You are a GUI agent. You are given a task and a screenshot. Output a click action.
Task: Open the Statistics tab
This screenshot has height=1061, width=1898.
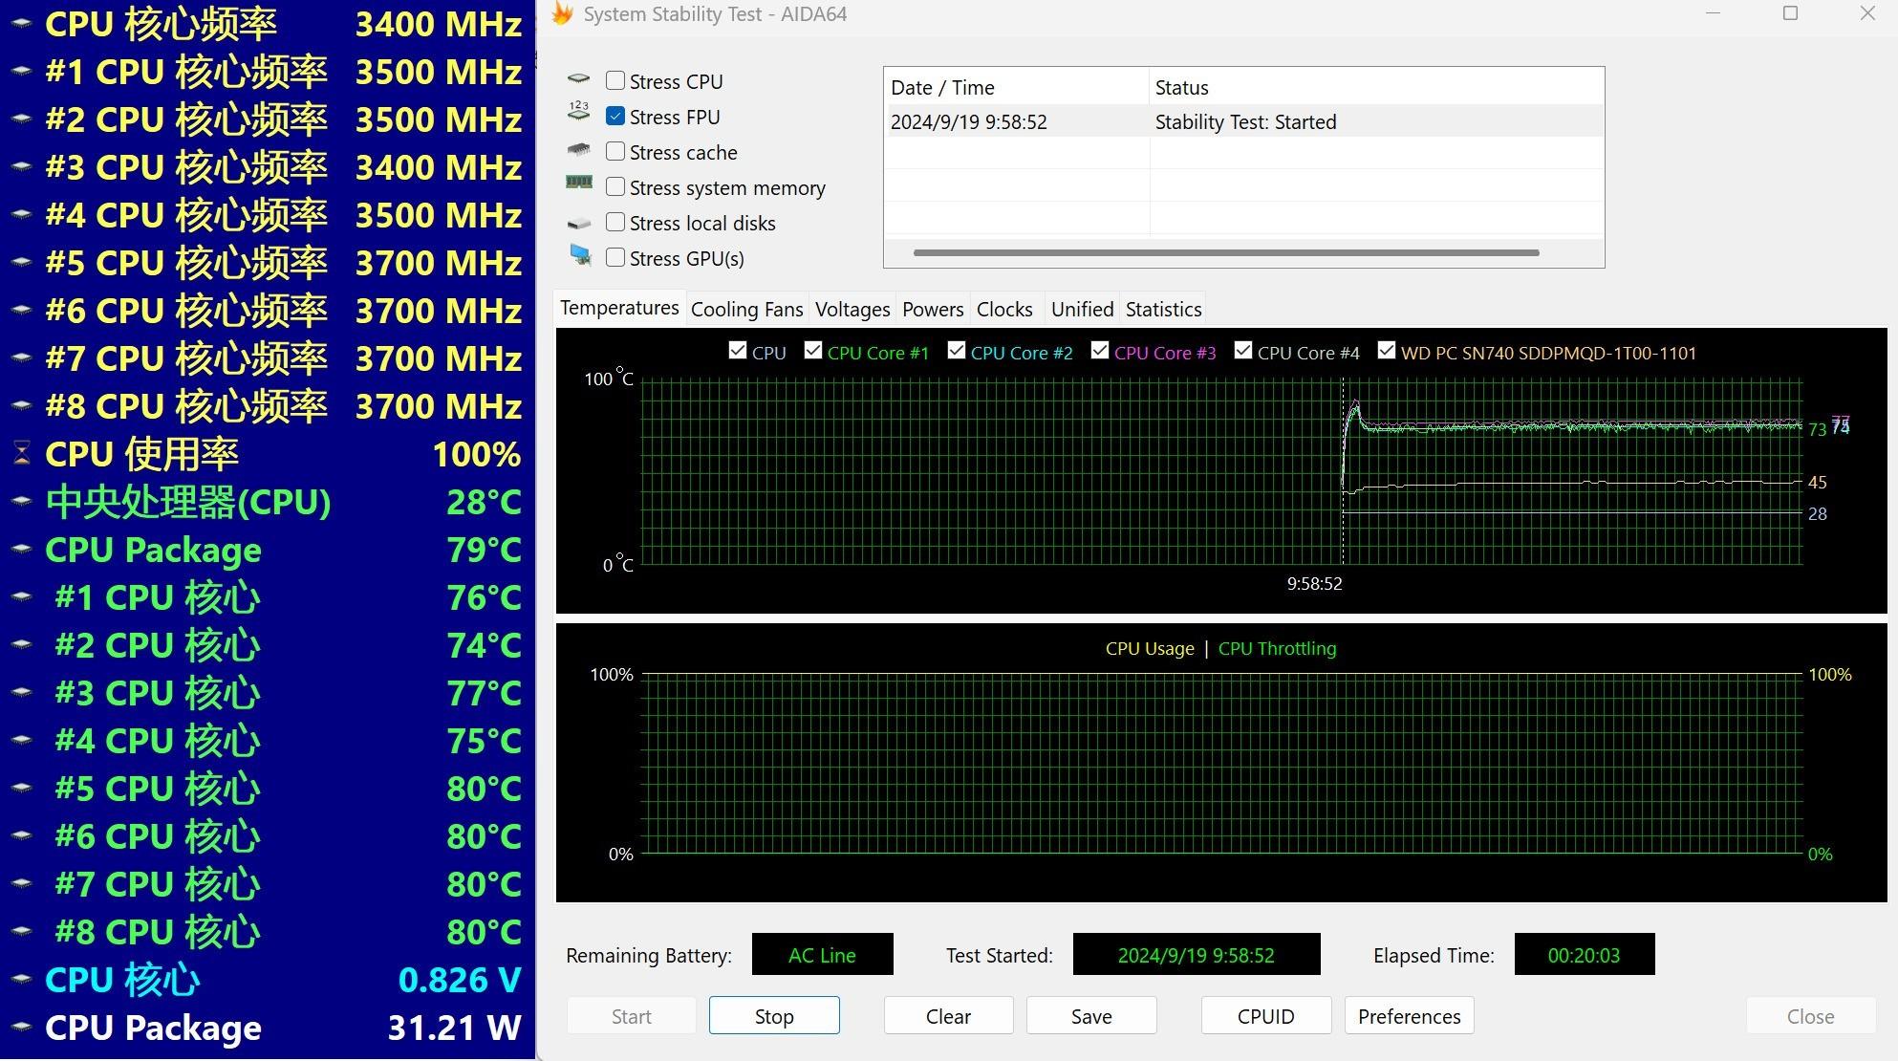click(1163, 310)
